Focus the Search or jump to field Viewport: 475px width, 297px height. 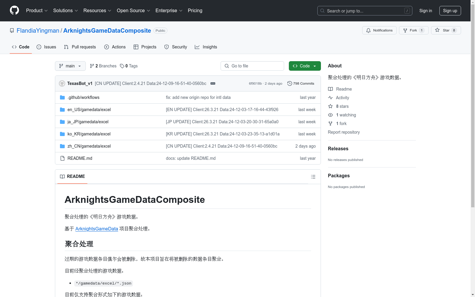[365, 11]
